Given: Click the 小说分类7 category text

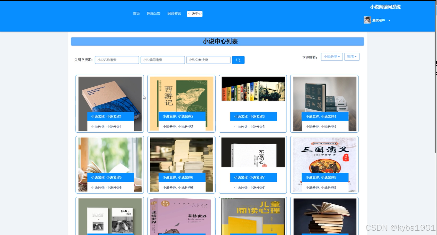Looking at the screenshot, I should pyautogui.click(x=249, y=188).
